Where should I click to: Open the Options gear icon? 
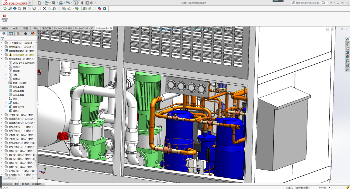click(x=91, y=3)
